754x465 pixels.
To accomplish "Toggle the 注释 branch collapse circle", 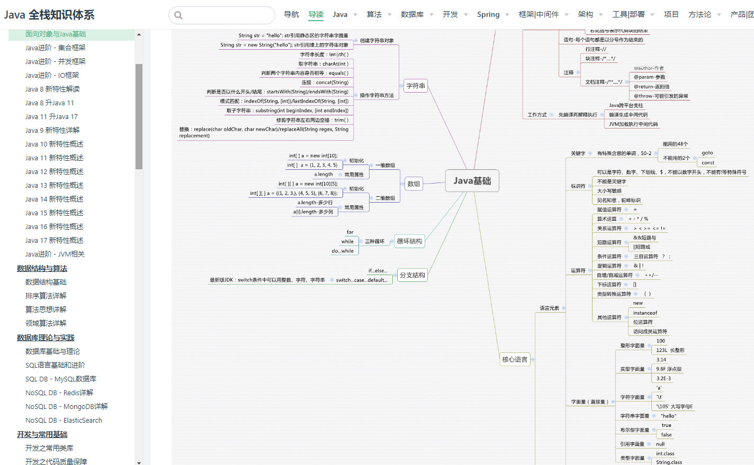I will (578, 72).
